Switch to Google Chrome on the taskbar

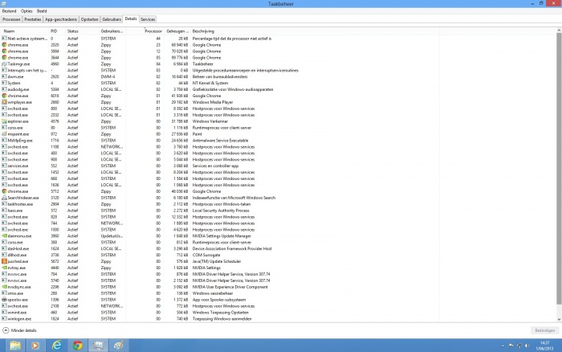pos(77,346)
